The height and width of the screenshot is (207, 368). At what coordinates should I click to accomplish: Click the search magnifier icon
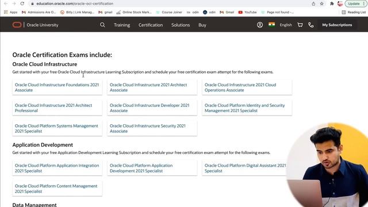pyautogui.click(x=102, y=25)
